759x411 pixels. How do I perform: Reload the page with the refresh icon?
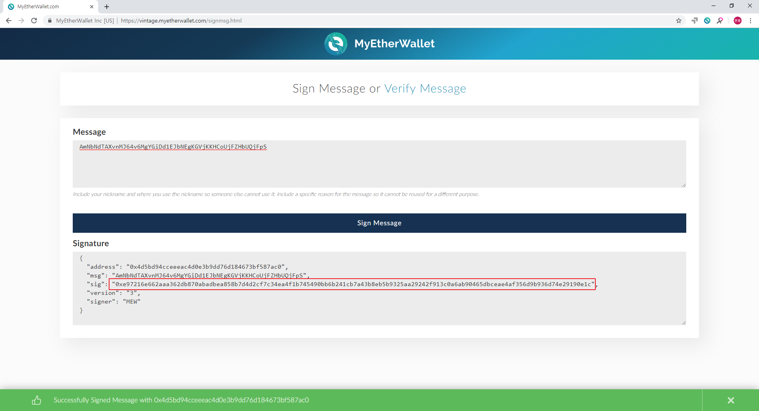click(x=34, y=21)
